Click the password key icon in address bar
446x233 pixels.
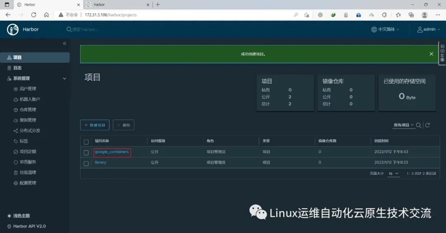(296, 15)
